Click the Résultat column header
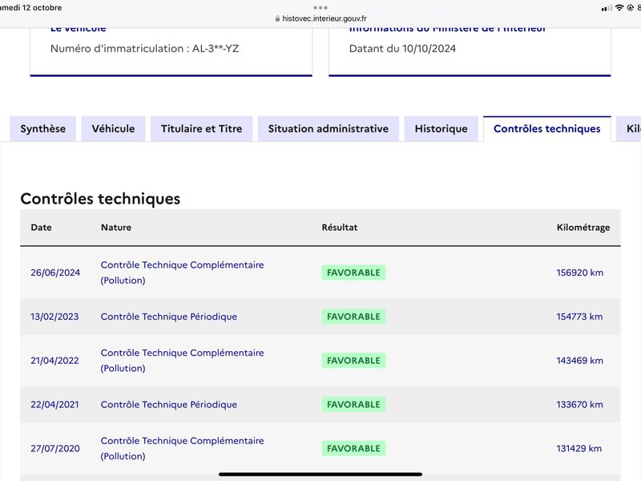The image size is (641, 481). point(340,228)
